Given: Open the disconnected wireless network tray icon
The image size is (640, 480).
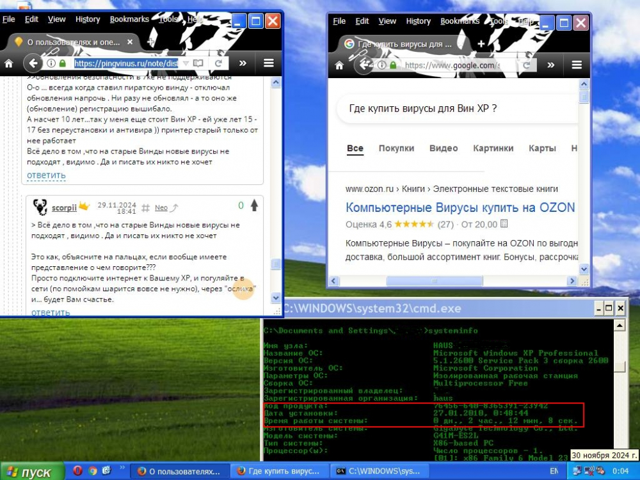Looking at the screenshot, I should pos(589,471).
